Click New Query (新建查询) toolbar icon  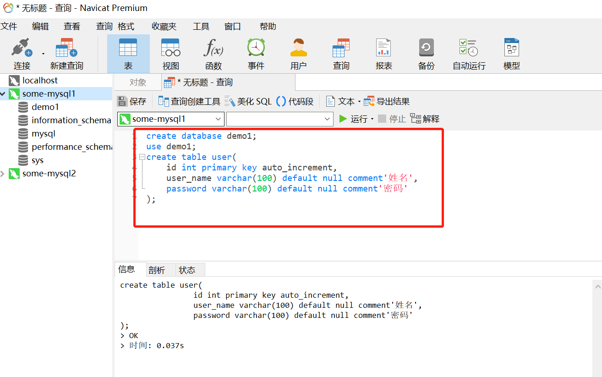[67, 48]
